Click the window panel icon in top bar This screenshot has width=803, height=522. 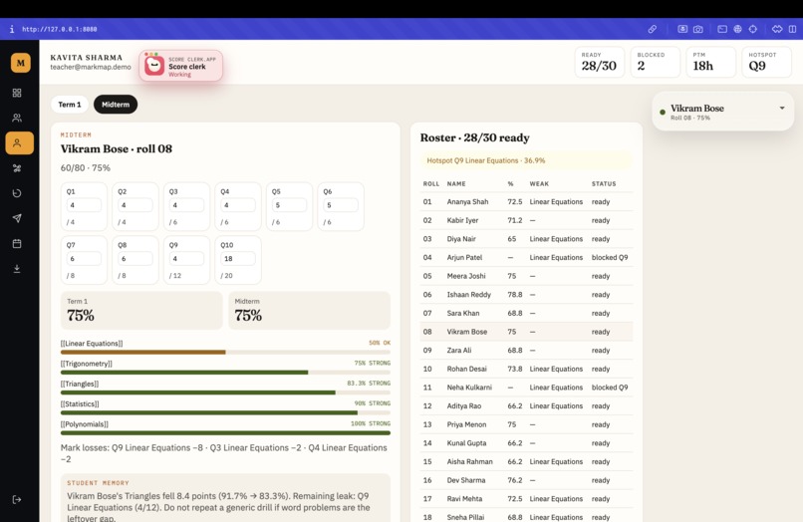(x=722, y=29)
